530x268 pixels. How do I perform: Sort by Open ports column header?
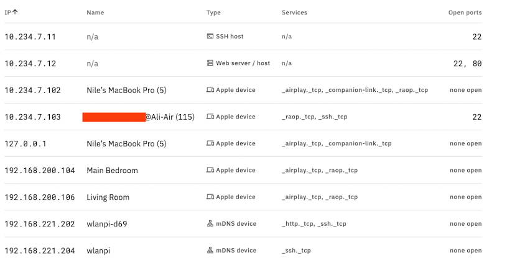[x=465, y=12]
